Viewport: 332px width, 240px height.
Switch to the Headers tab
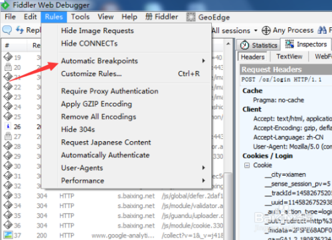[252, 57]
